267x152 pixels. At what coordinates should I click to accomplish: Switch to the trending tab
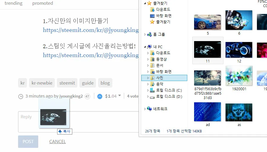tap(13, 3)
